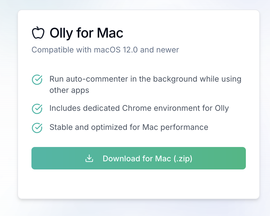Click the apple logo icon beside the title
The height and width of the screenshot is (216, 270).
click(x=38, y=33)
